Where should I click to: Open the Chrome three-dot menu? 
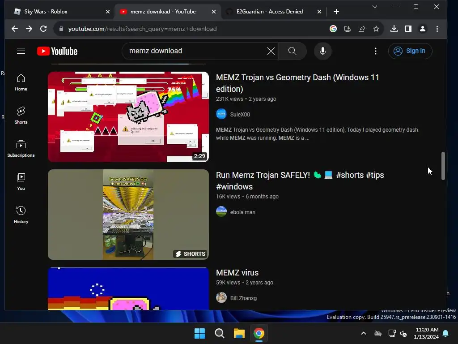click(x=437, y=29)
